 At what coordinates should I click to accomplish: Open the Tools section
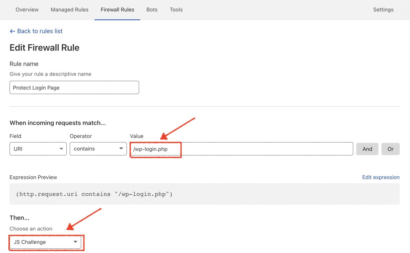pos(176,10)
